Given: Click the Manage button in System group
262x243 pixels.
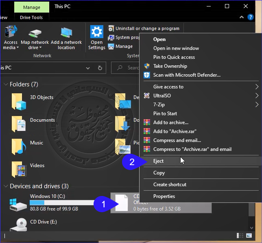Looking at the screenshot, I should click(x=124, y=46).
